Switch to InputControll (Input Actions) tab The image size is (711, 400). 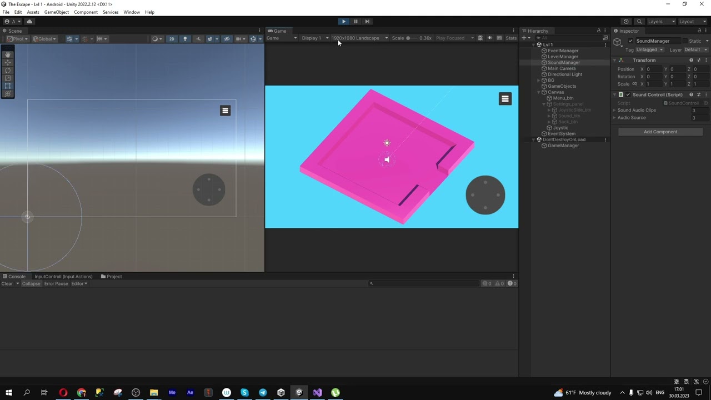point(63,277)
